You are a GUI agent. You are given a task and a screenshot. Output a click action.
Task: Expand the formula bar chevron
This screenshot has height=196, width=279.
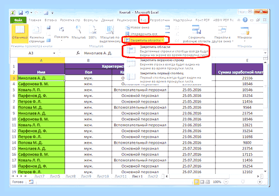pos(265,53)
